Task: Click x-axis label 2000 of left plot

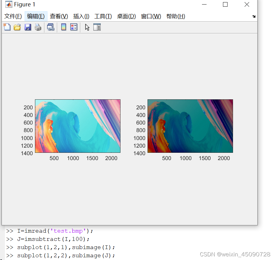Action: click(111, 158)
